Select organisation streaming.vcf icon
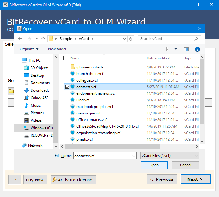Screen dimensions: 219x197 click(73, 133)
